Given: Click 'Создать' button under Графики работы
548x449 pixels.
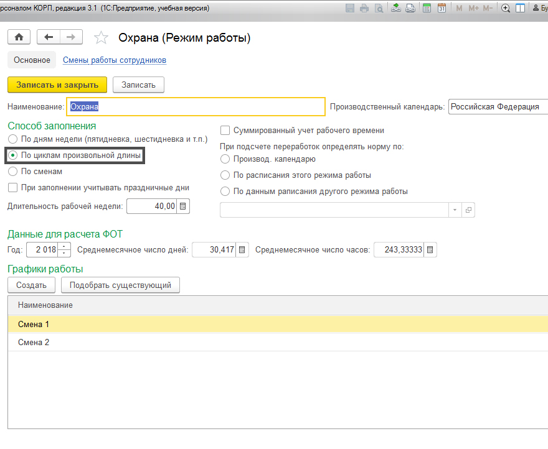Looking at the screenshot, I should click(x=32, y=285).
